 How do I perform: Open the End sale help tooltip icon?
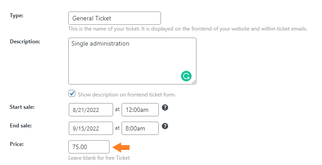(165, 126)
